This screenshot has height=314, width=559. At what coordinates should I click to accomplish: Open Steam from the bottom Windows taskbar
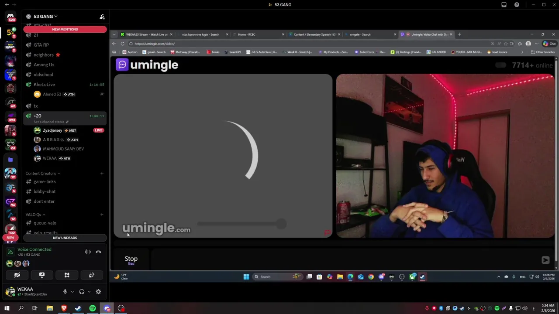pos(78,308)
